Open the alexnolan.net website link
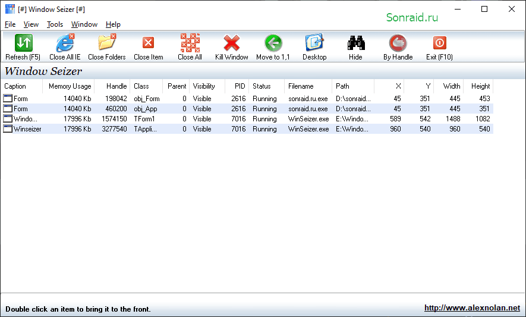The width and height of the screenshot is (526, 317). tap(472, 308)
